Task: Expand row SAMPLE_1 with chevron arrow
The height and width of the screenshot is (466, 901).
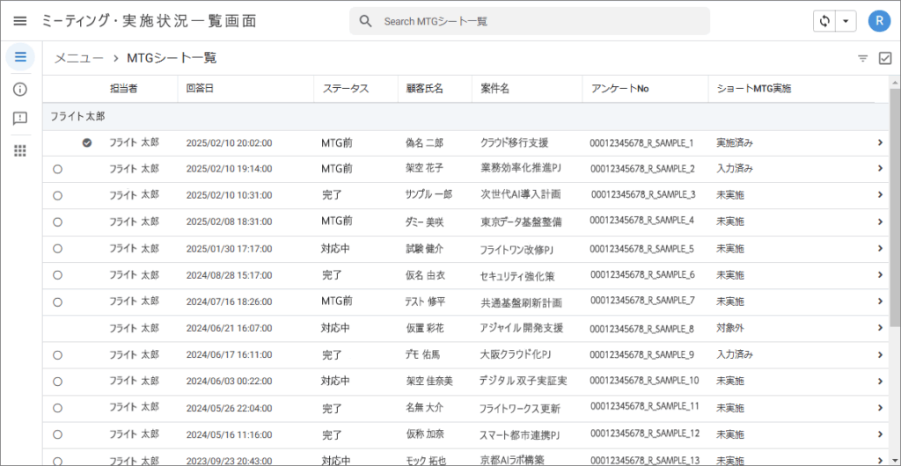Action: point(879,142)
